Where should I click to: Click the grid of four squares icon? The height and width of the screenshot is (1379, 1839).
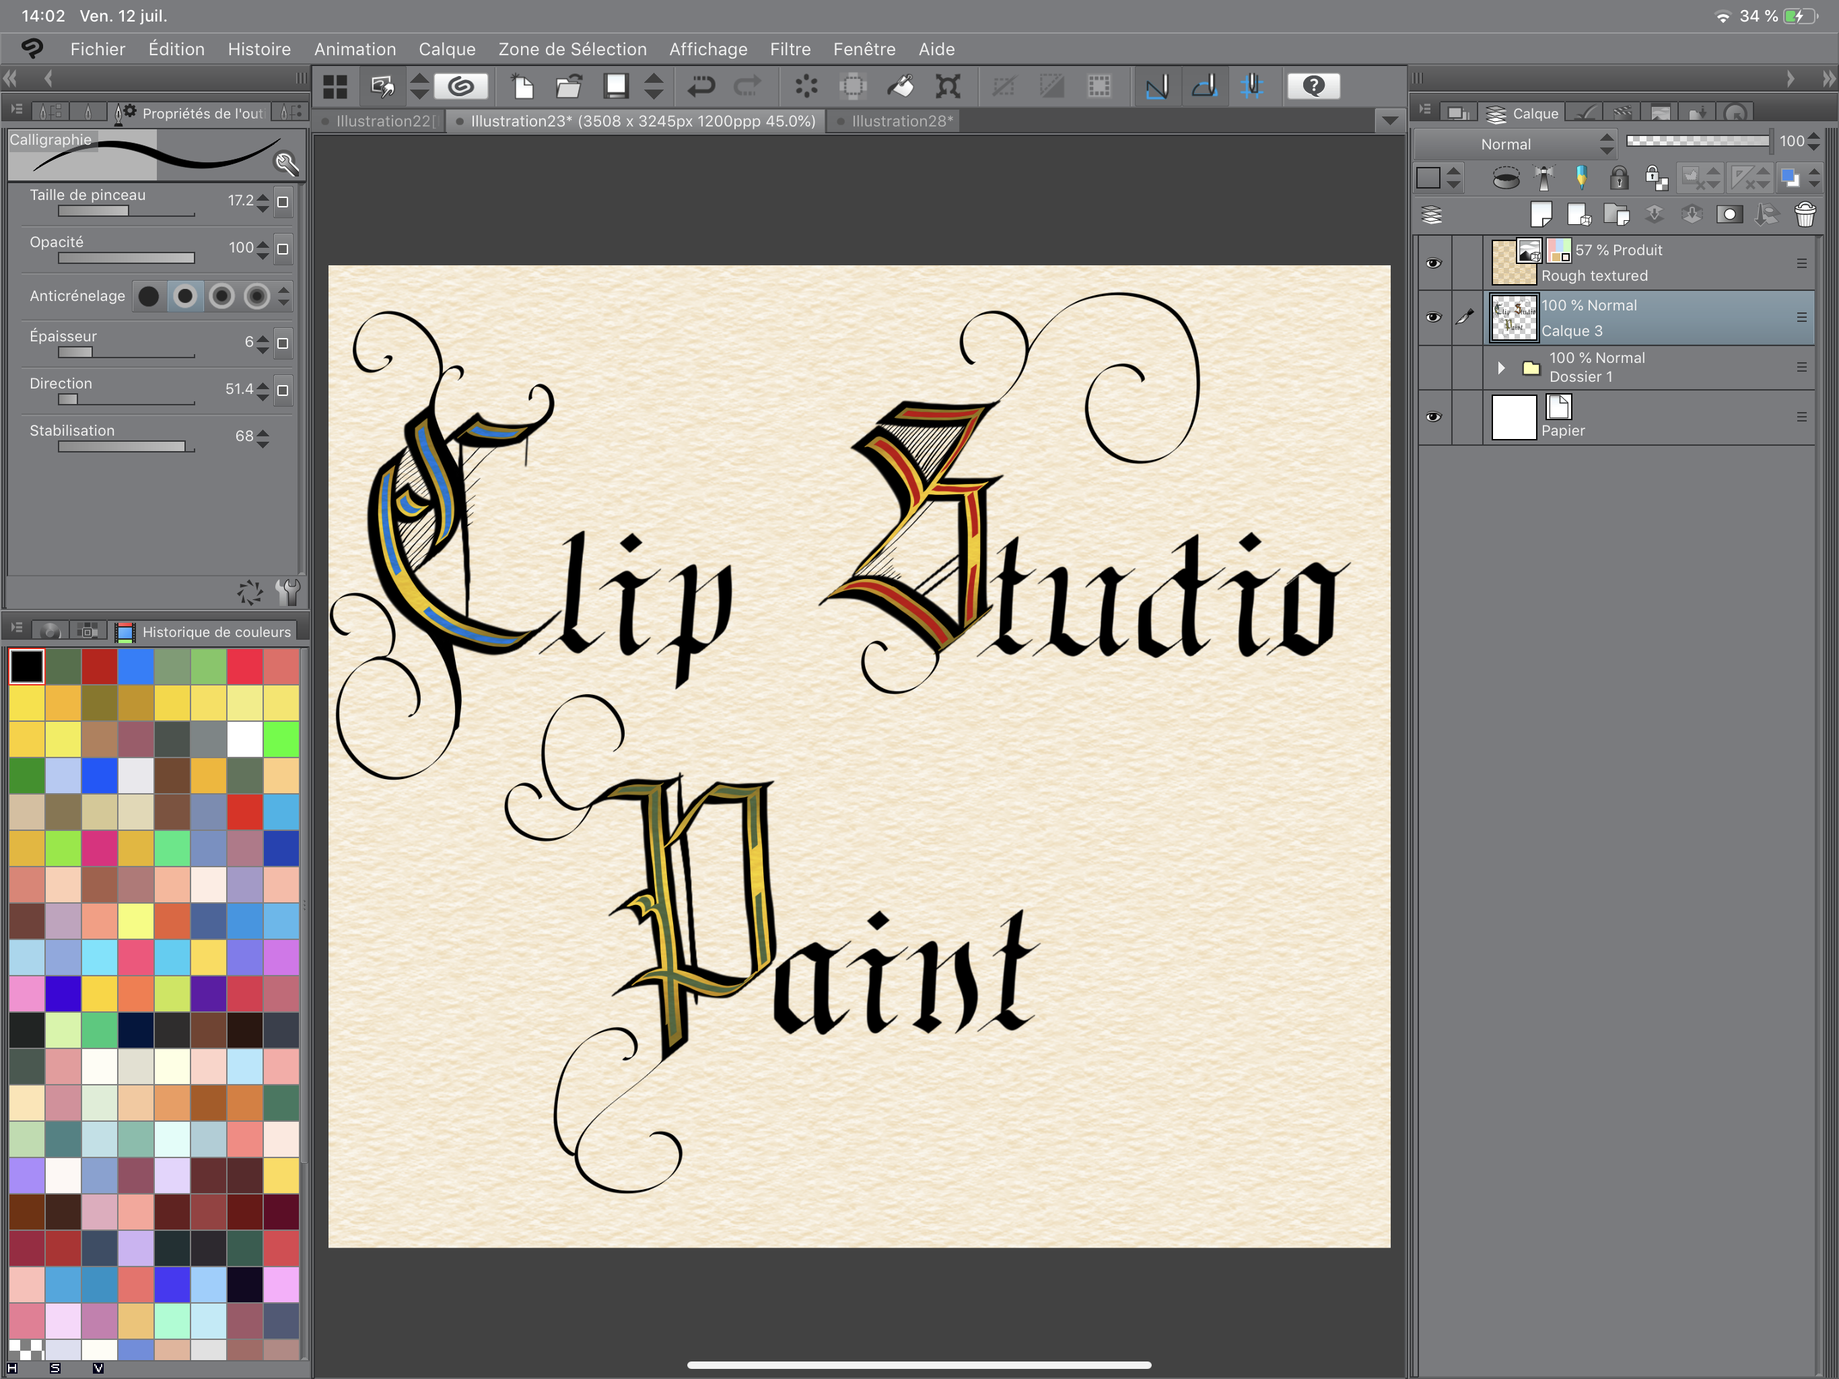tap(335, 86)
